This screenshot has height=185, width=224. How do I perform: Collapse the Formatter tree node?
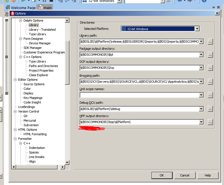pyautogui.click(x=15, y=139)
